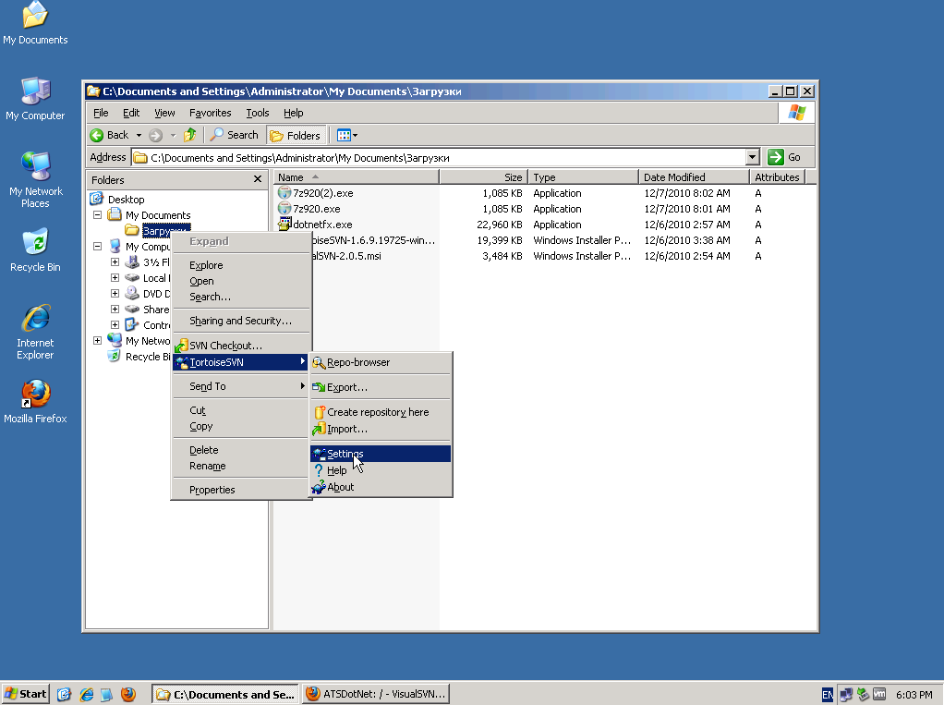Choose Import... in TortoiseSVN submenu
This screenshot has width=944, height=705.
pos(381,429)
